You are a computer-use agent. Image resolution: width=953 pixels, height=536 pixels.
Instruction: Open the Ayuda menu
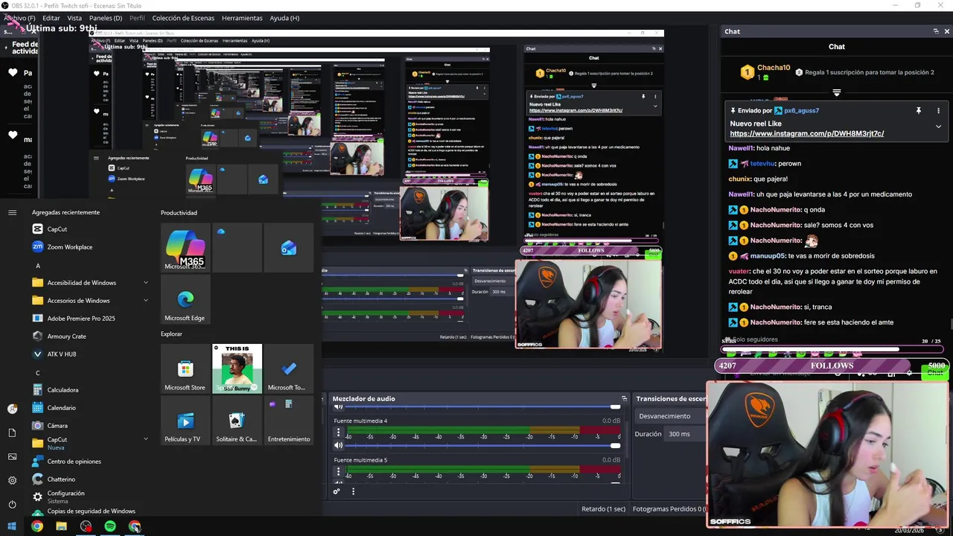tap(284, 18)
